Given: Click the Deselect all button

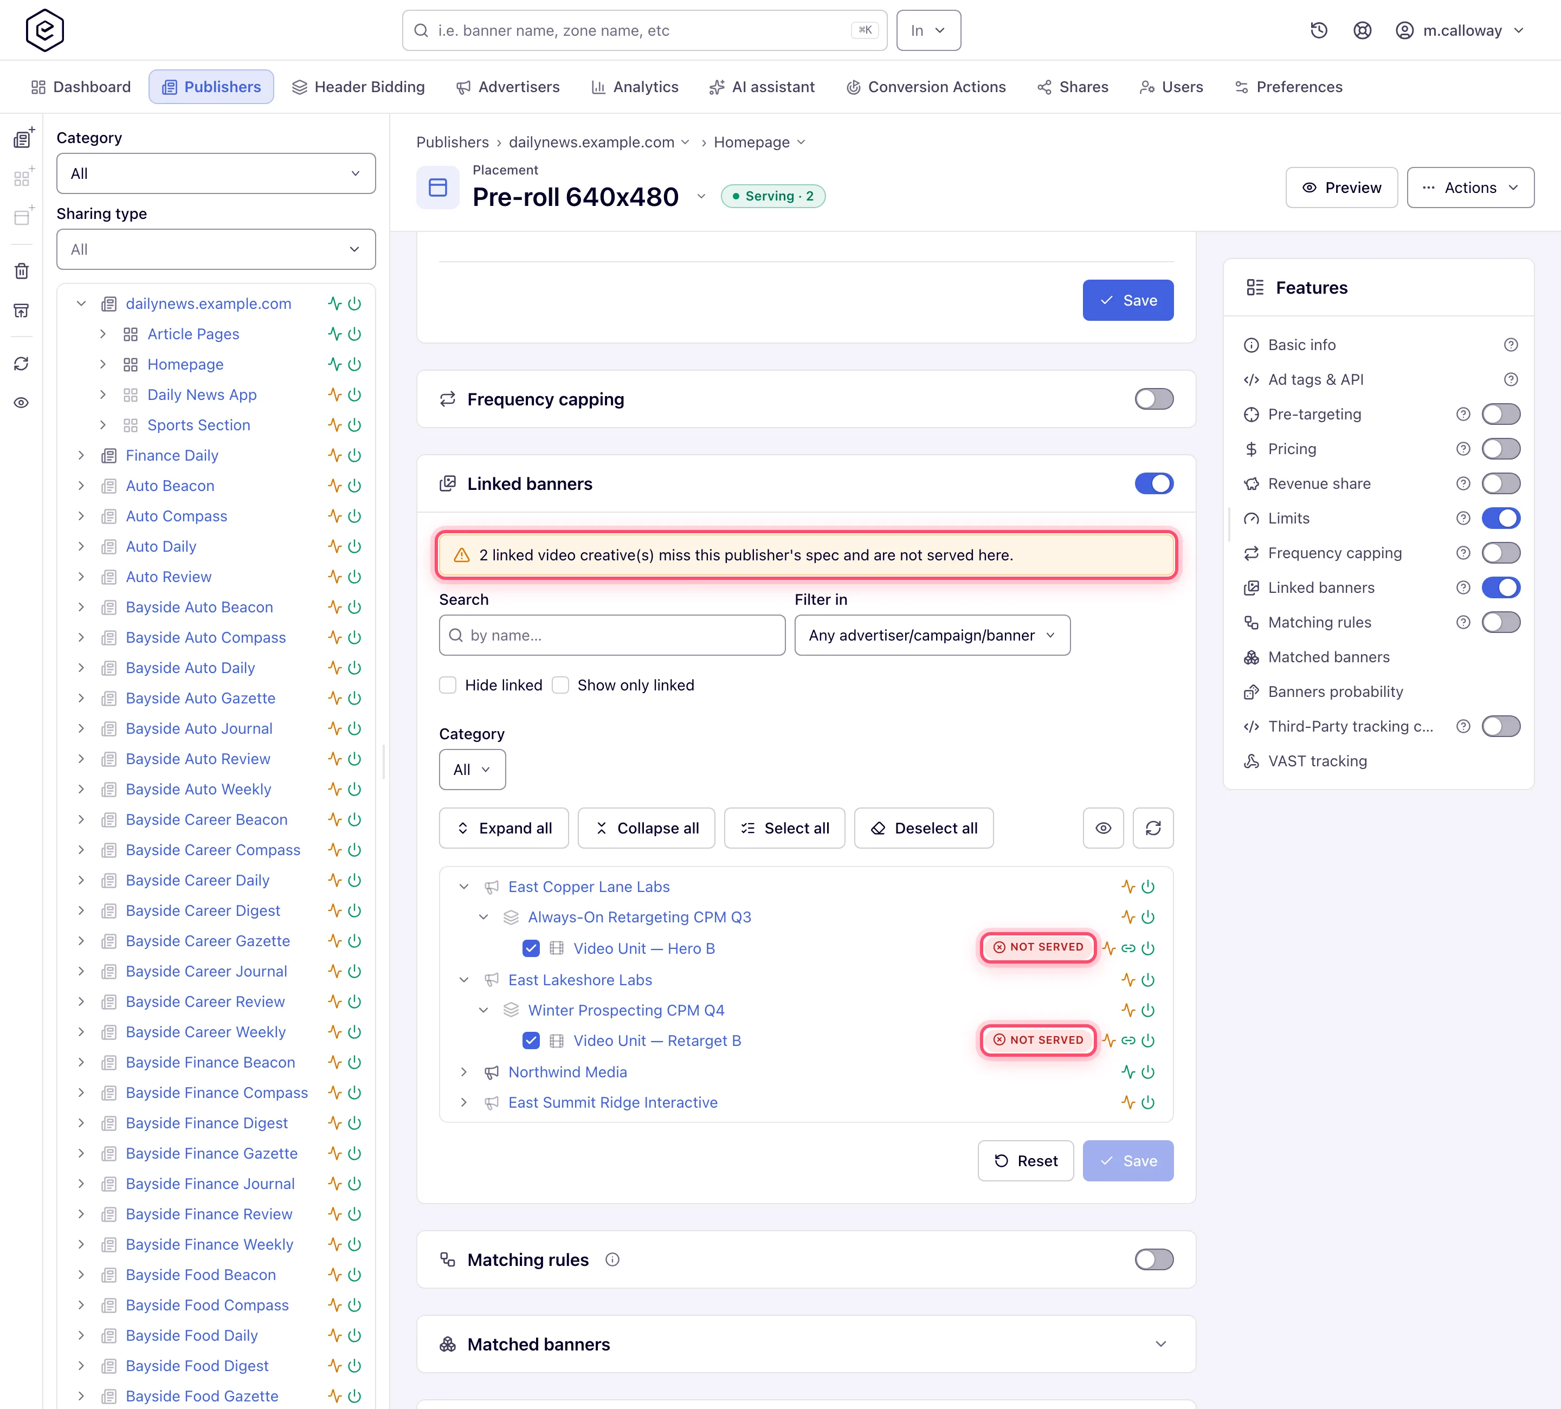Looking at the screenshot, I should point(924,829).
